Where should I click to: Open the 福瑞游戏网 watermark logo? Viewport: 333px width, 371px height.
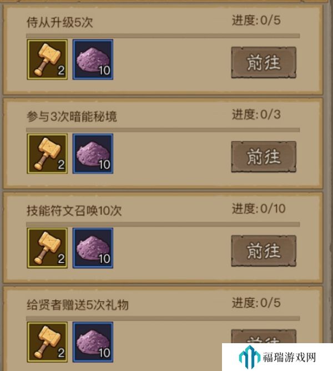[x=277, y=357]
